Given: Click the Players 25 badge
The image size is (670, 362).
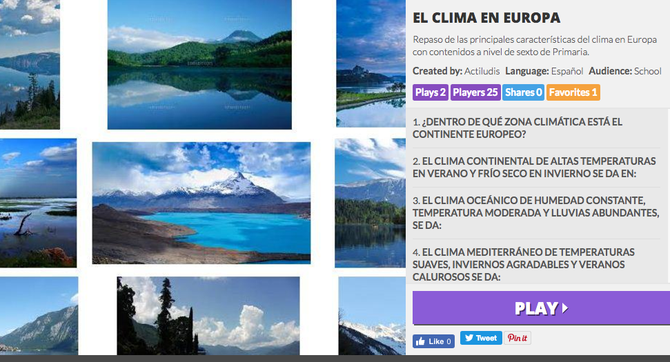Looking at the screenshot, I should point(475,92).
